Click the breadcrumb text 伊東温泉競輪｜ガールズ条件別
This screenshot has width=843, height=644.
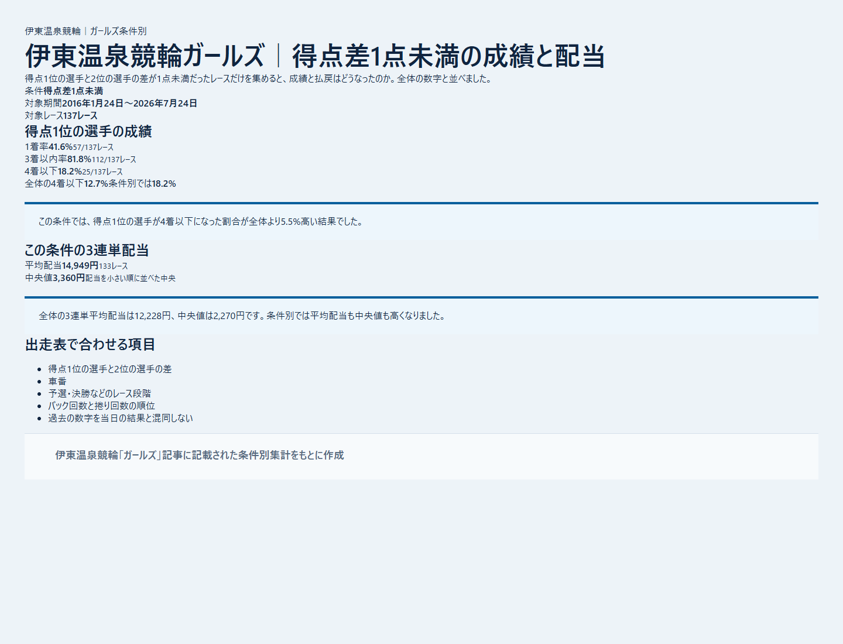pos(85,31)
